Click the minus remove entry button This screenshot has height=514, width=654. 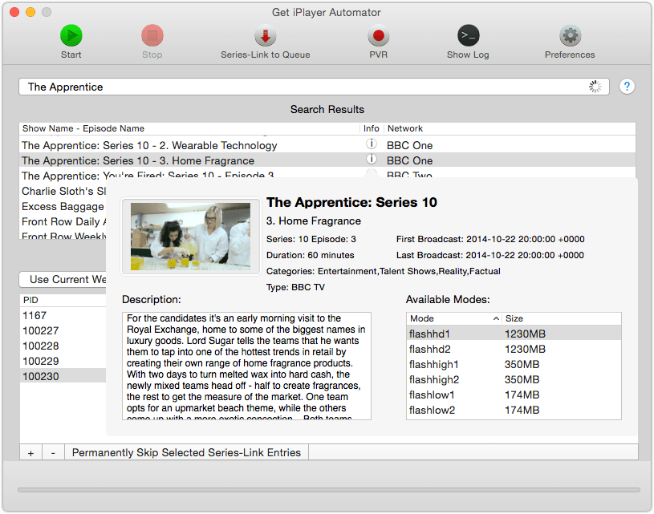53,453
